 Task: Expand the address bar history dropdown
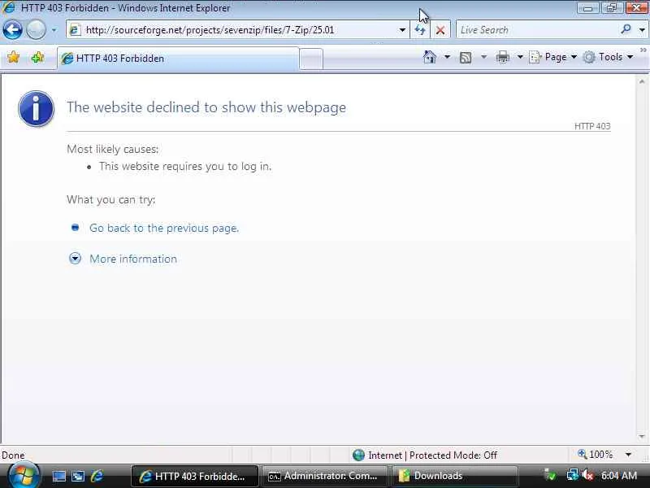402,30
